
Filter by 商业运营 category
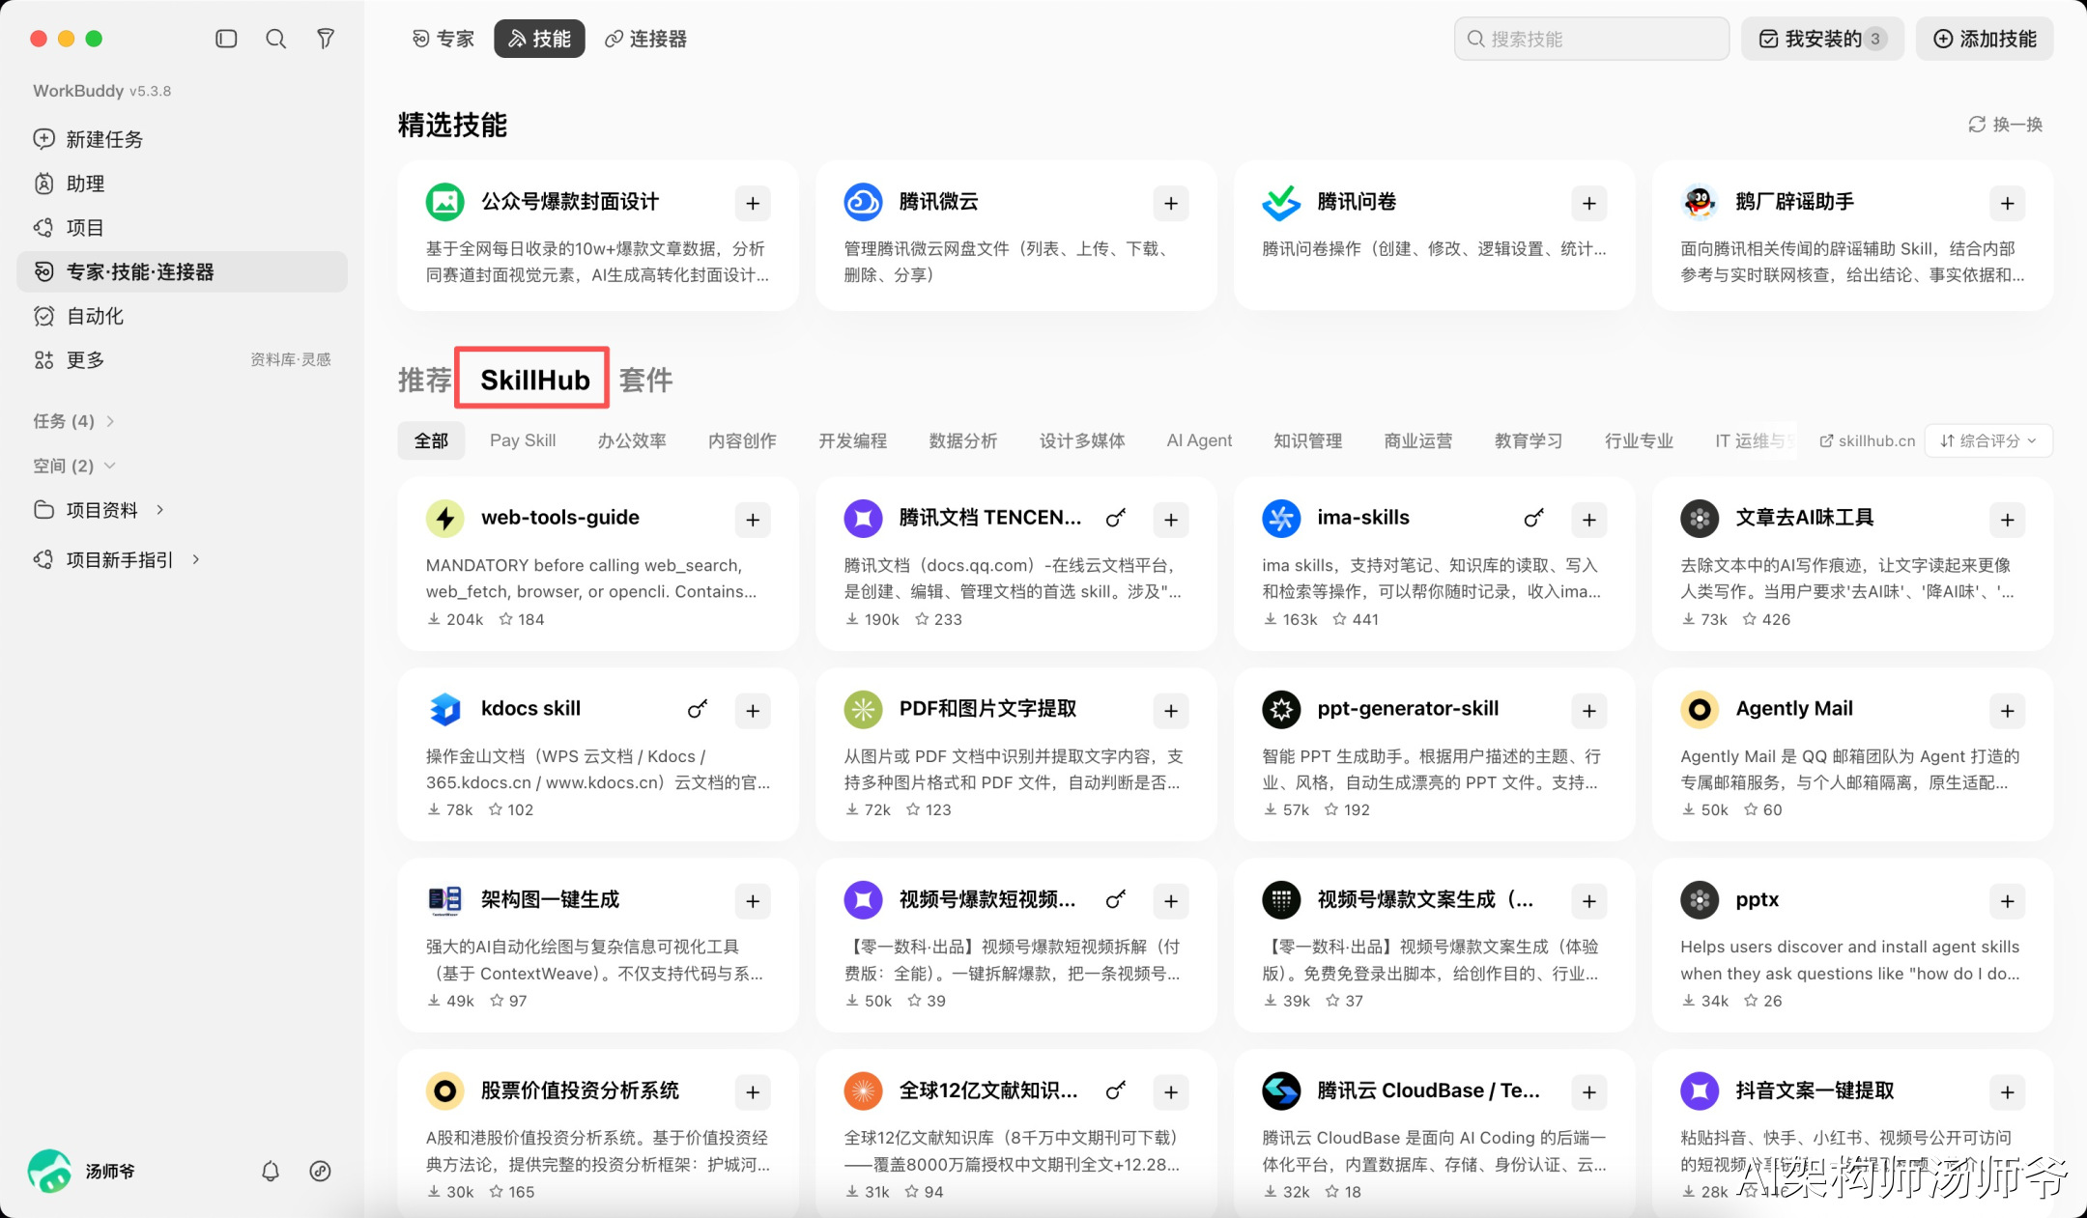(1417, 440)
